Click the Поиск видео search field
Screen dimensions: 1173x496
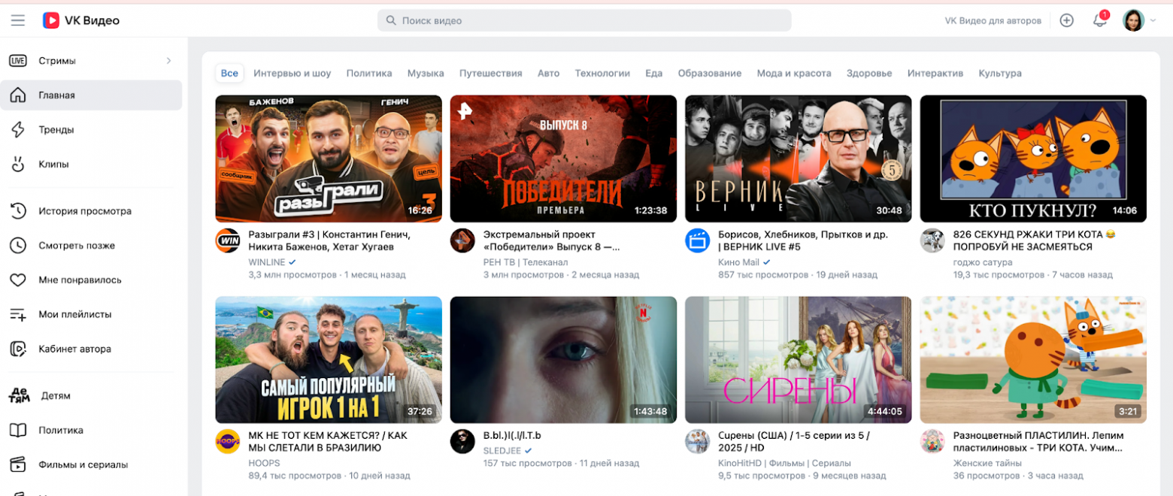point(584,20)
